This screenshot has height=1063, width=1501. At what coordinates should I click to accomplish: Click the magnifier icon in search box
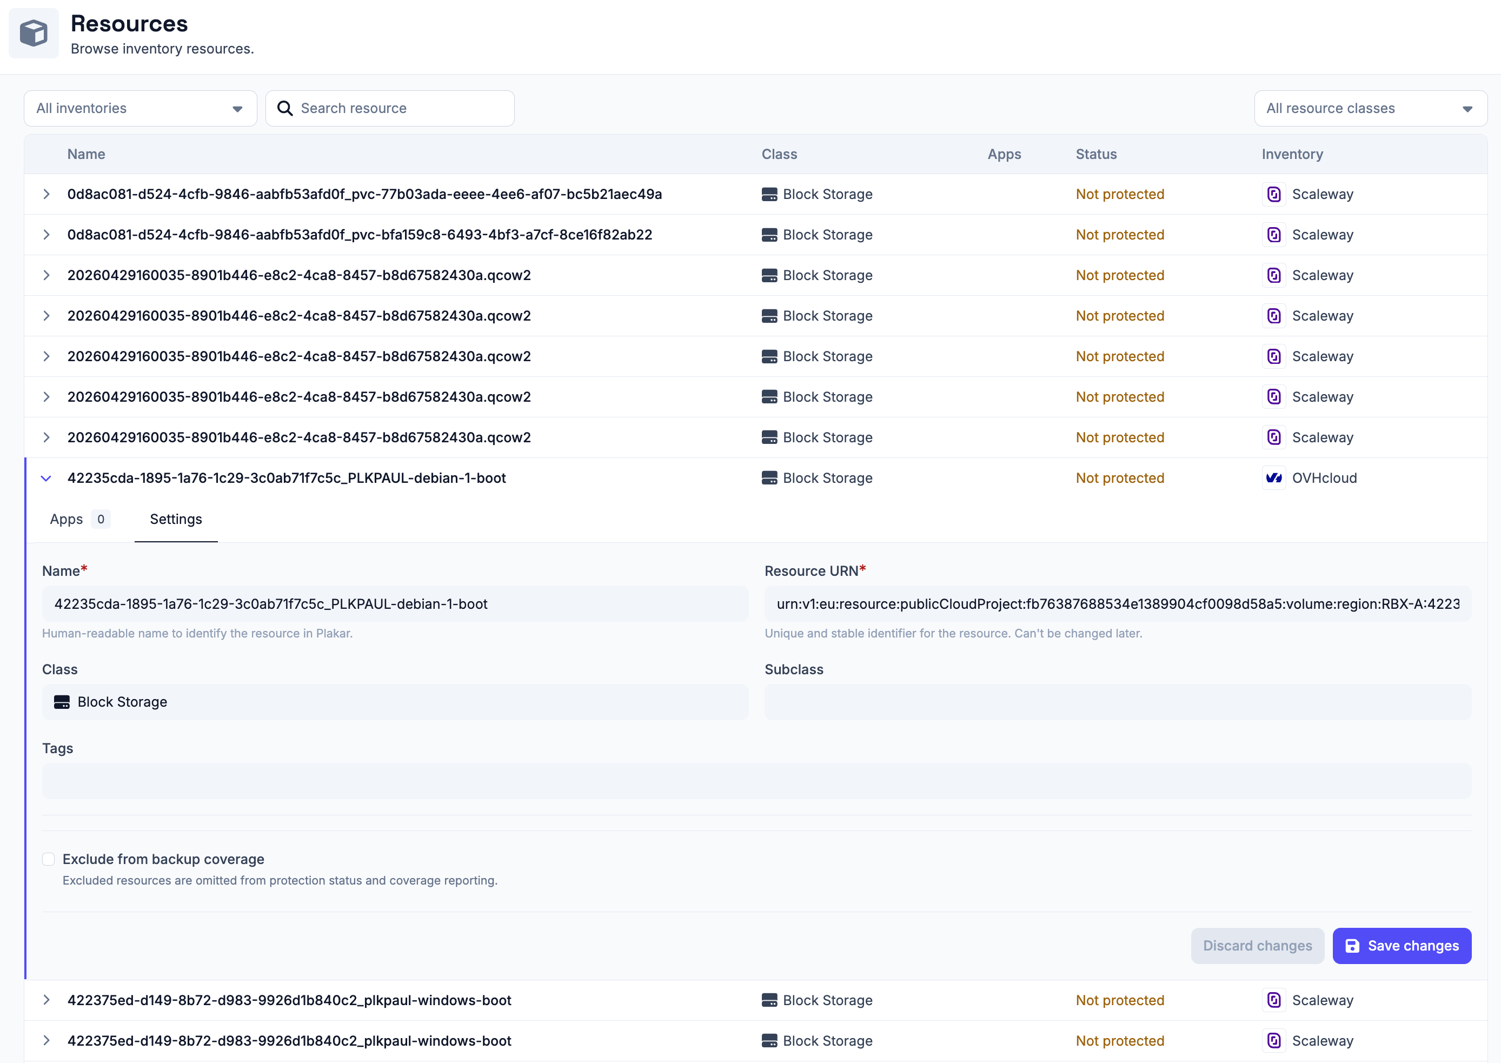click(285, 108)
